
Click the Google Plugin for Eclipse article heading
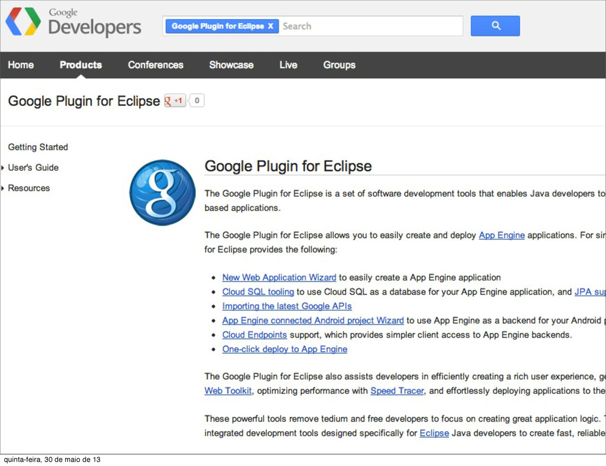pyautogui.click(x=288, y=166)
